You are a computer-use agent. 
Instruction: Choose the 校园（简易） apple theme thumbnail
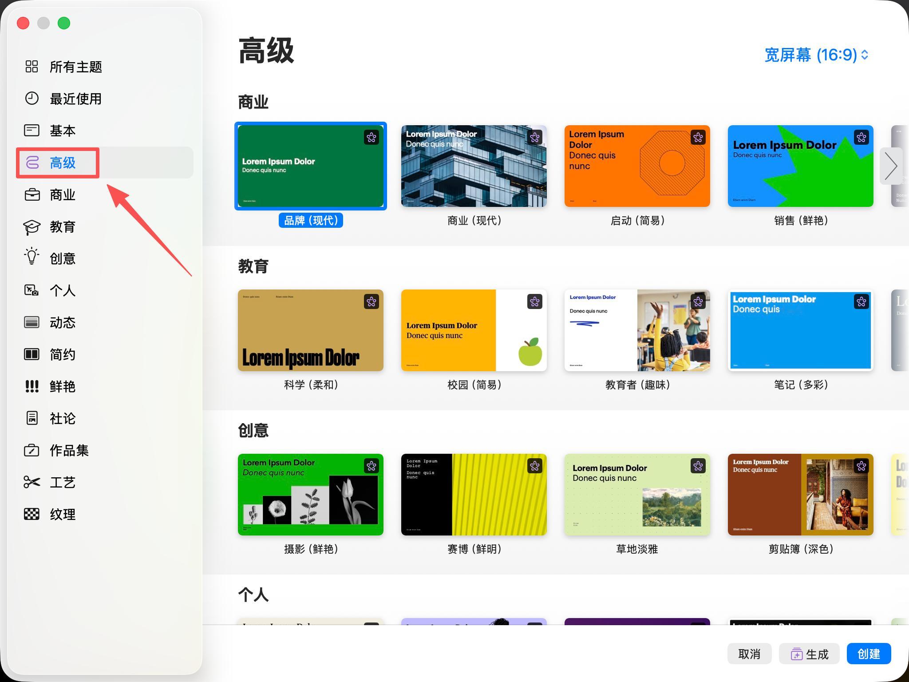474,330
